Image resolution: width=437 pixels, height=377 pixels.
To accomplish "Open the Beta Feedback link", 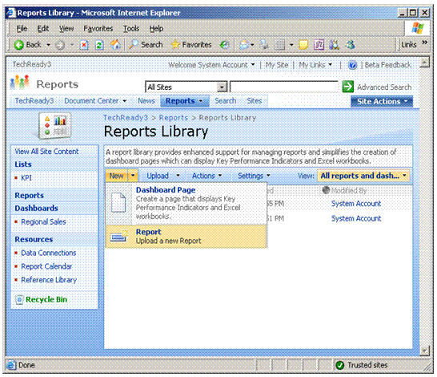I will point(387,65).
